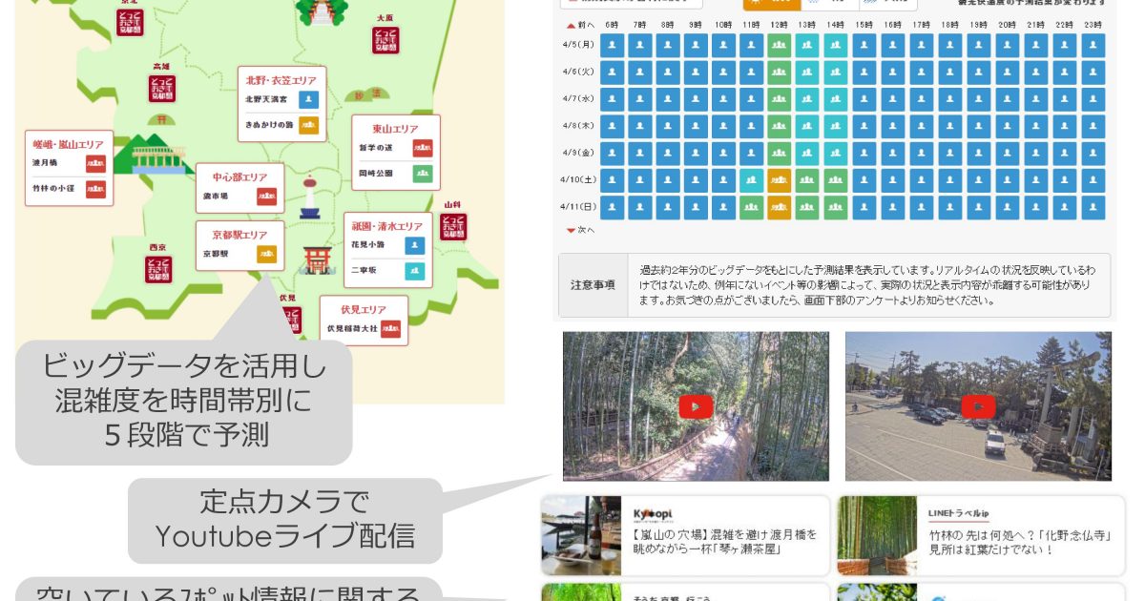Select the 北野天満宮 blue congestion icon
Screen dimensions: 1145x601
(x=308, y=98)
